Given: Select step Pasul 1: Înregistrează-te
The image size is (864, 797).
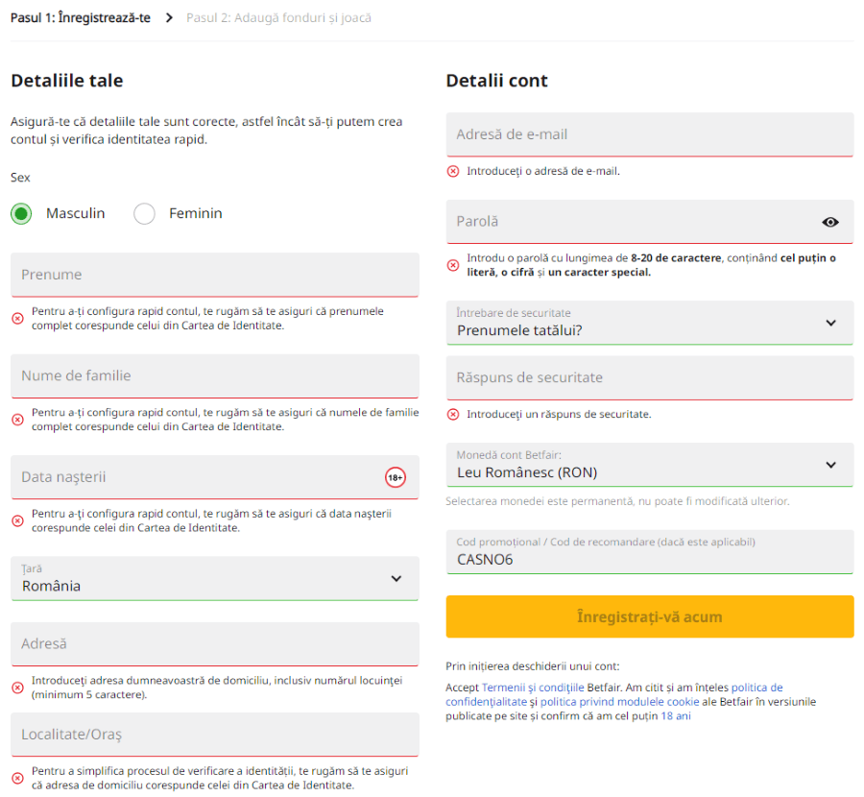Looking at the screenshot, I should click(81, 17).
